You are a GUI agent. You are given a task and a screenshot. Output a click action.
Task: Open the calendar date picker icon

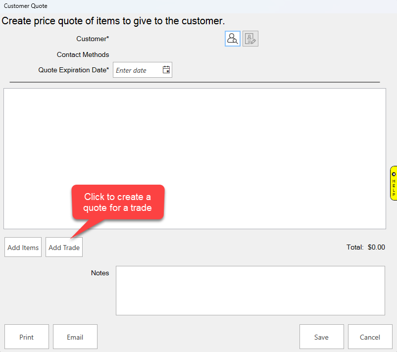tap(166, 70)
